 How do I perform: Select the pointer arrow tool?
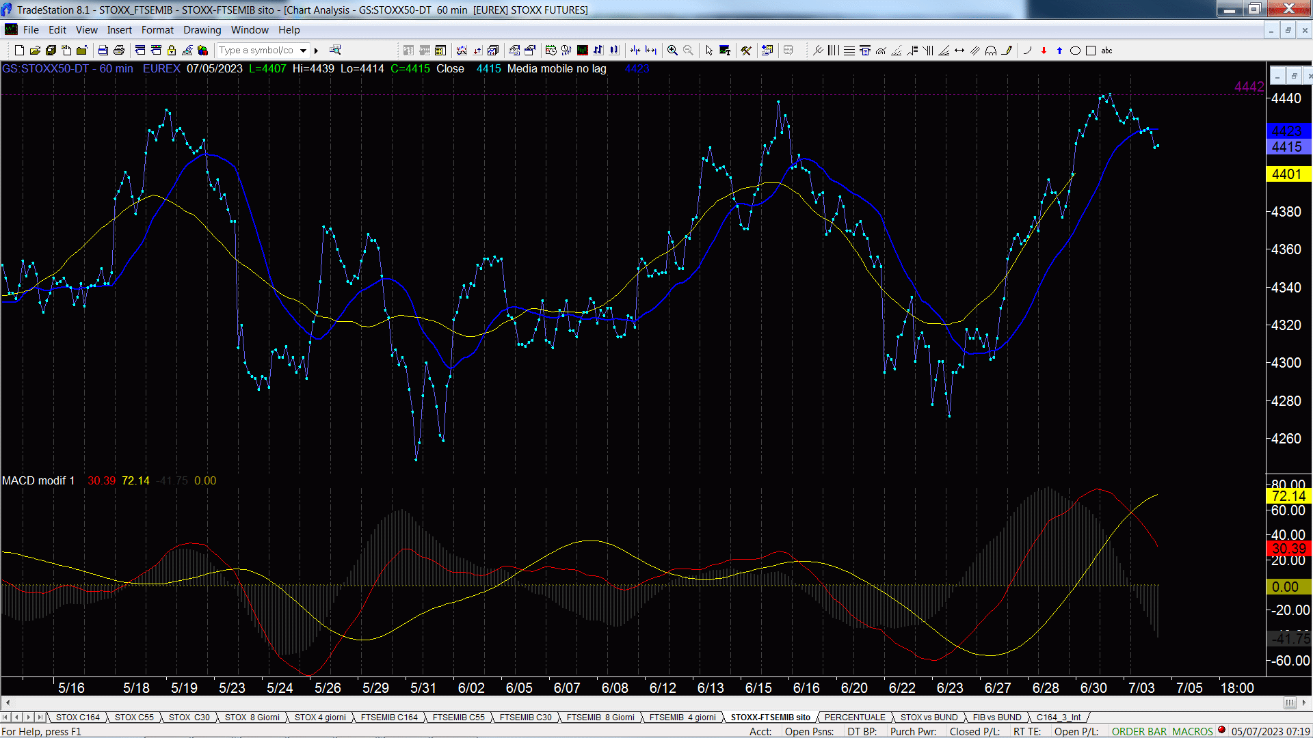708,51
